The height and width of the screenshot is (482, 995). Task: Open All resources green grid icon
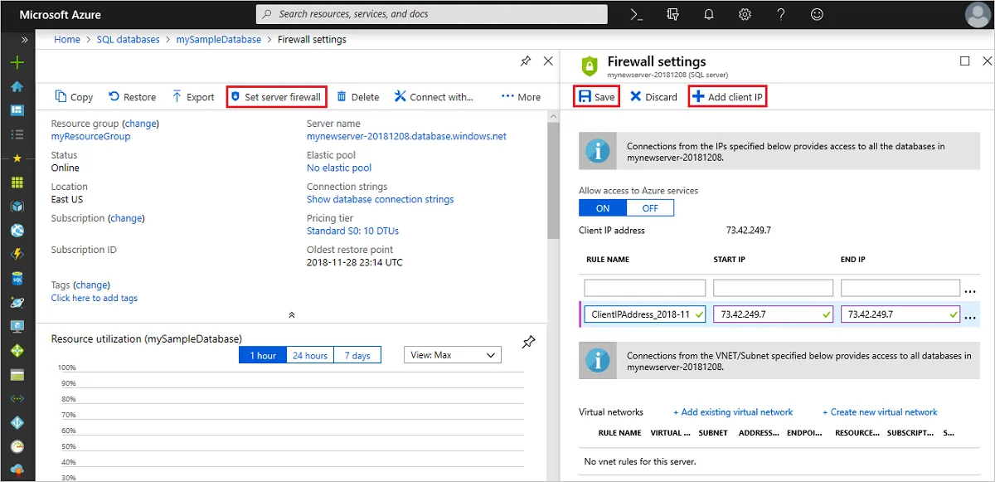(17, 183)
